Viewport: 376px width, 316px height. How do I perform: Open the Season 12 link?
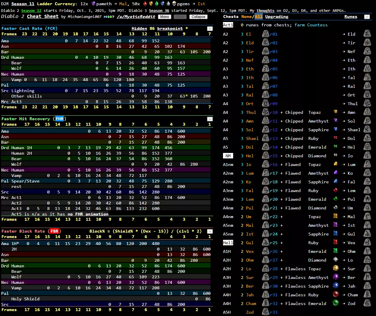31,11
